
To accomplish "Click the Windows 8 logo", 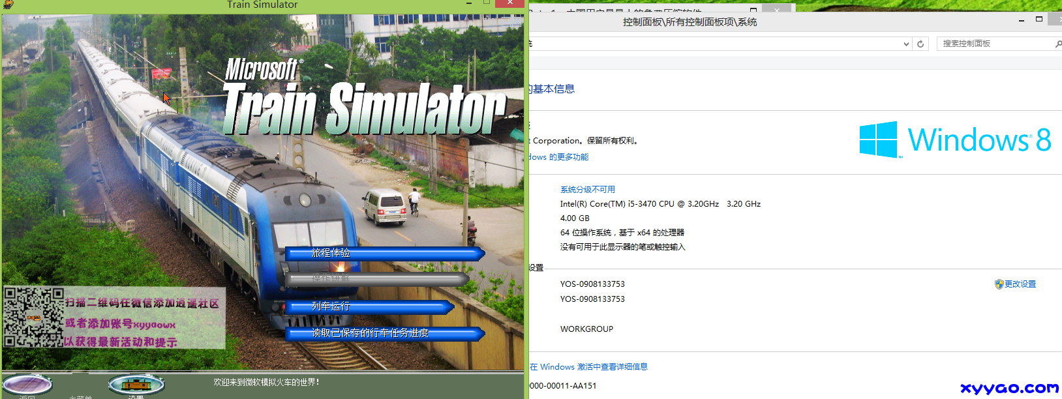I will tap(955, 140).
